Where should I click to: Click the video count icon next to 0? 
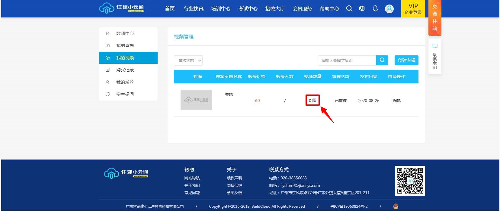pyautogui.click(x=314, y=101)
